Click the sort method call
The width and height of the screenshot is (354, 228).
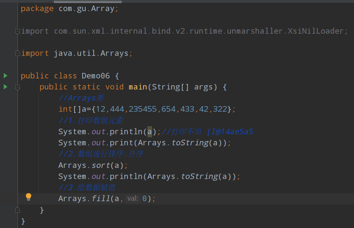101,165
